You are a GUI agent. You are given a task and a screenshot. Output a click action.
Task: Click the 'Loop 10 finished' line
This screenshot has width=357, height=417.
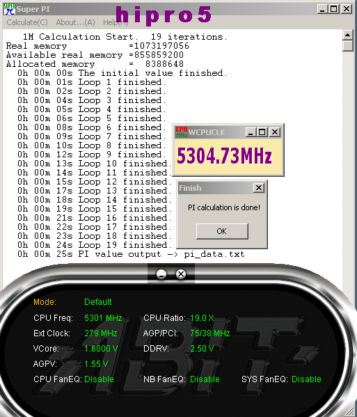(95, 164)
